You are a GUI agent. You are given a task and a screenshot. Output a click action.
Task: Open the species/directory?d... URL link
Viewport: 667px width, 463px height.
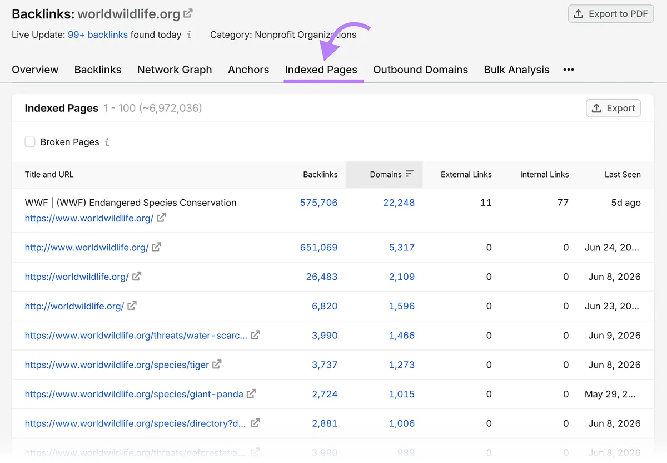coord(135,423)
